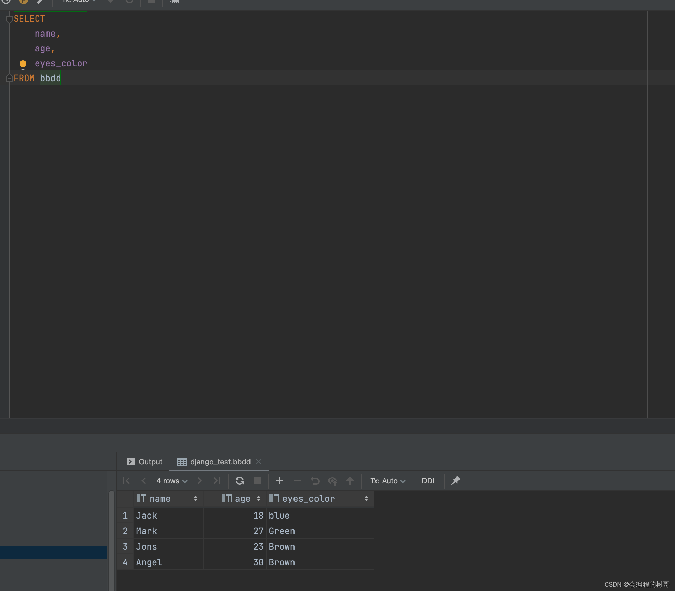Click the age cell with value 23

(235, 547)
